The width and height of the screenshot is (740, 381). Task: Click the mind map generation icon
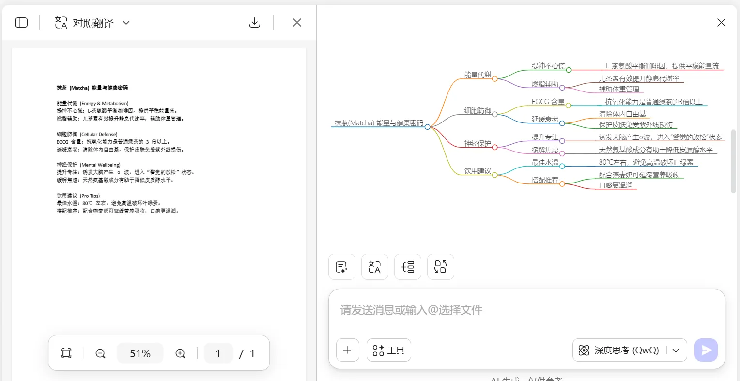pos(408,267)
